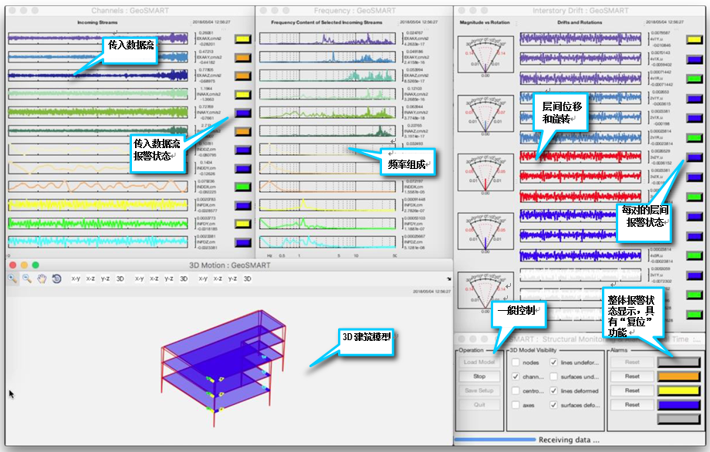This screenshot has height=452, width=710.
Task: Click the zoom out magnifier tool
Action: (26, 278)
